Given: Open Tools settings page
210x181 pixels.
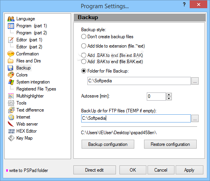Looking at the screenshot, I should pos(21,103).
